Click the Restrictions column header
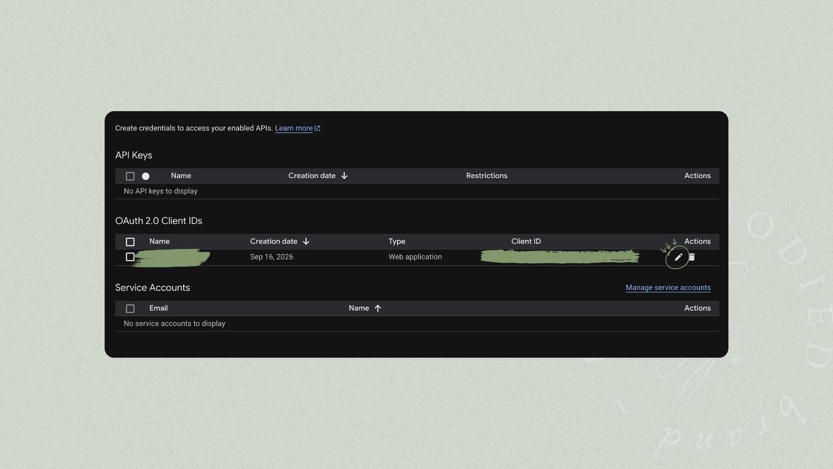The height and width of the screenshot is (469, 833). pos(487,176)
